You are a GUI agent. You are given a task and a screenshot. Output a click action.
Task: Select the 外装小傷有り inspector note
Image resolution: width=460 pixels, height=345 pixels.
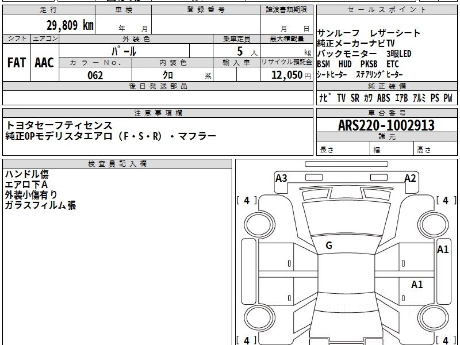[31, 195]
